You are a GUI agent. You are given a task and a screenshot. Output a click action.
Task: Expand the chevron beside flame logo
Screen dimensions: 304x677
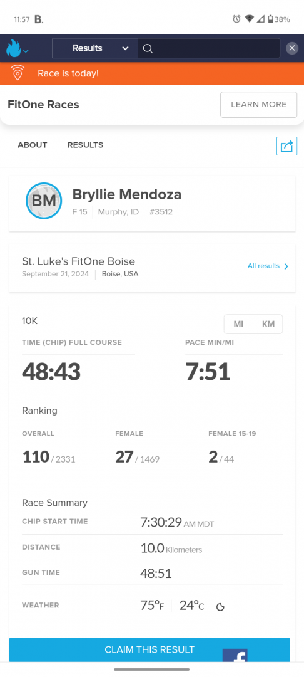coord(26,51)
